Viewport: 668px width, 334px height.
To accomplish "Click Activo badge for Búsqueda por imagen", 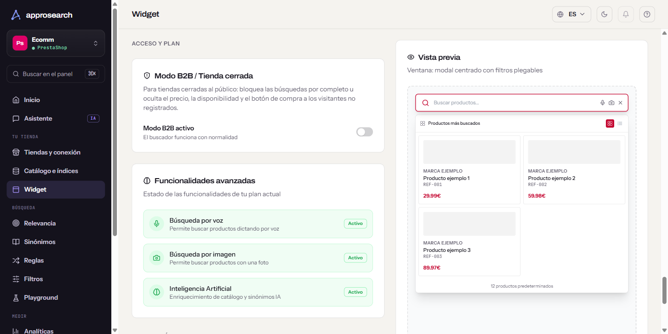I will (x=355, y=257).
